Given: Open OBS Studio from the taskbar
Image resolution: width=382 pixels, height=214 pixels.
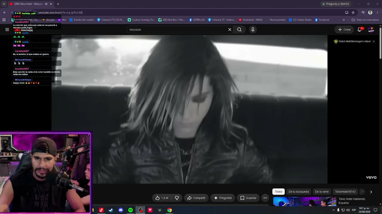Looking at the screenshot, I should point(140,210).
